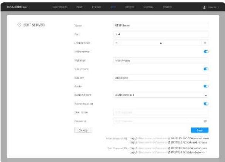The height and width of the screenshot is (162, 225).
Task: Increase Connections with the plus button
Action: (x=205, y=43)
